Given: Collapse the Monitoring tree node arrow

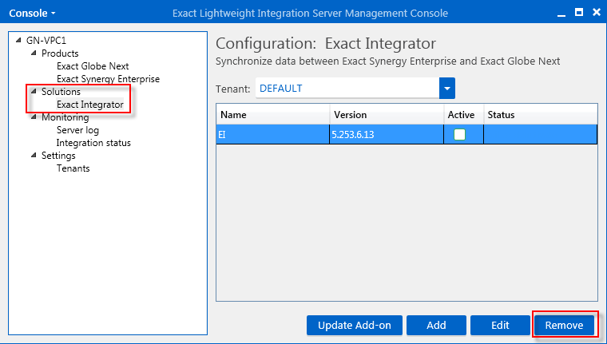Looking at the screenshot, I should pyautogui.click(x=34, y=117).
